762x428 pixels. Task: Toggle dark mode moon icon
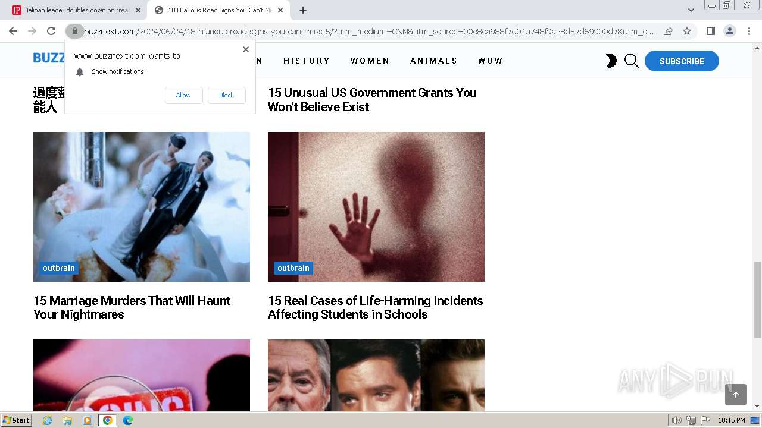pos(611,61)
